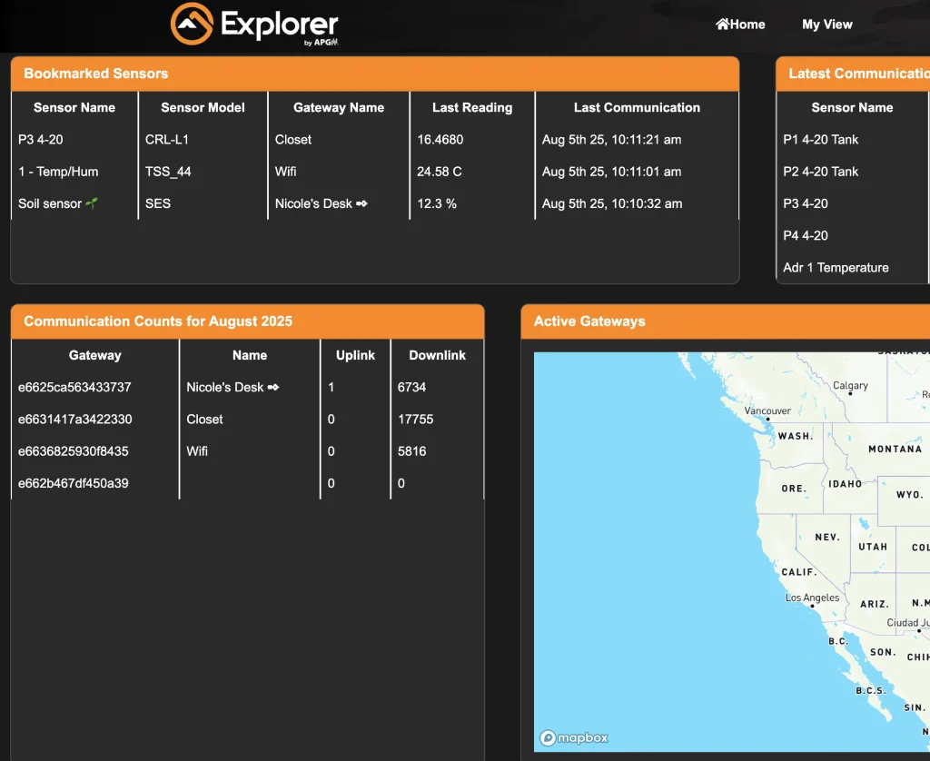Click the Home icon in the top navigation
Image resolution: width=930 pixels, height=761 pixels.
pos(722,24)
